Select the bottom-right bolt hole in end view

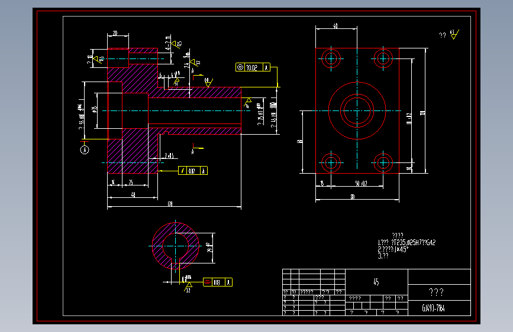(383, 162)
